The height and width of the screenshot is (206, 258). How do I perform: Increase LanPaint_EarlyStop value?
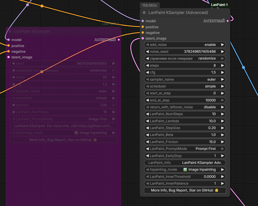point(222,156)
